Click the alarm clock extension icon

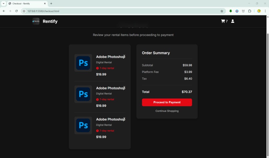pyautogui.click(x=243, y=11)
